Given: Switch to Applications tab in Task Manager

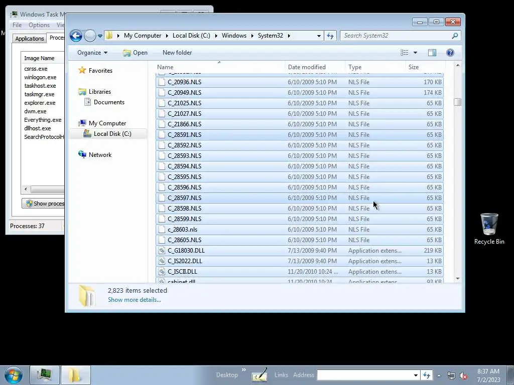Looking at the screenshot, I should pos(30,39).
